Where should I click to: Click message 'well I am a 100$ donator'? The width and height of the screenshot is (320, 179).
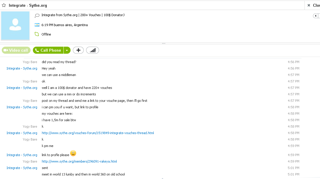pos(77,88)
